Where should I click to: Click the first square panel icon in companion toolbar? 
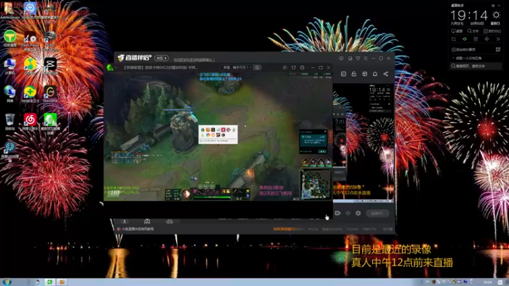point(344,74)
